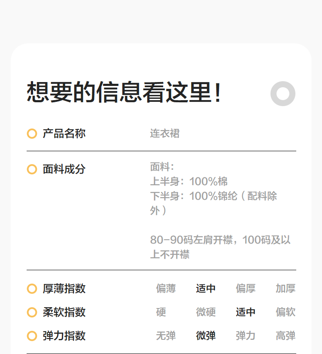Click the 连衣裙 product name value
This screenshot has width=322, height=354.
coord(165,134)
